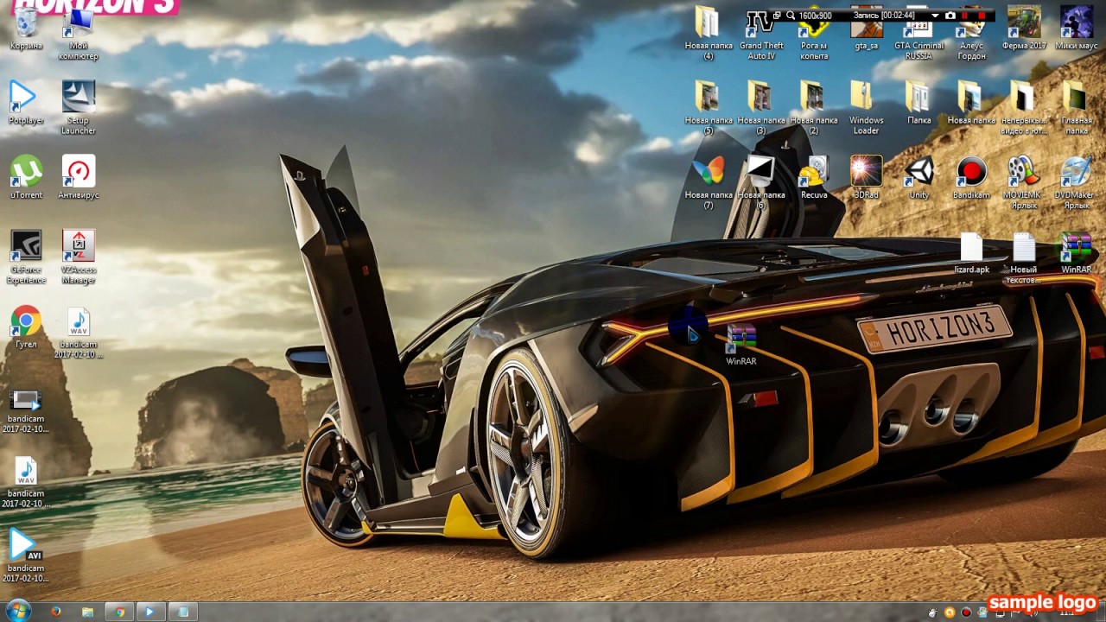Launch Firefox from the taskbar
The width and height of the screenshot is (1106, 622).
[x=56, y=612]
